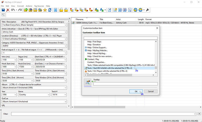Screen dimensions: 202x122
Task: Click the Extended tags pencil icon
Action: [x=109, y=10]
